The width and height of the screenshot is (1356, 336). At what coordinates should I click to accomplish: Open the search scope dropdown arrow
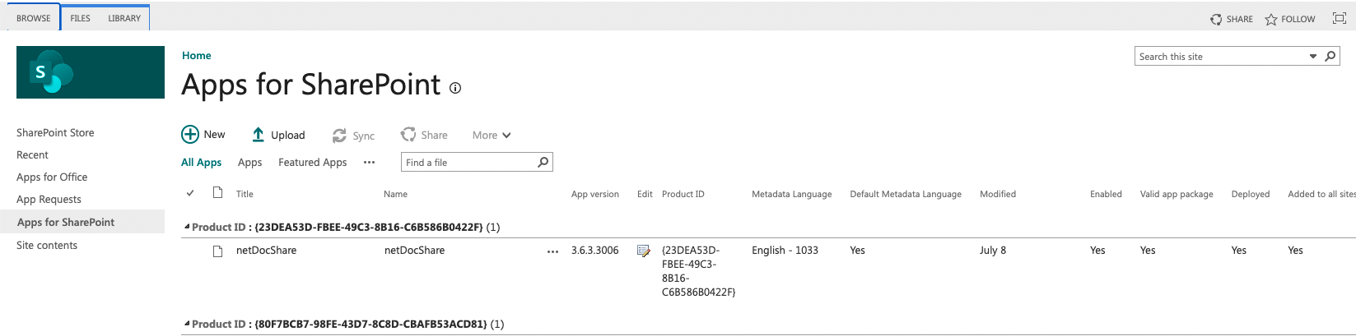click(1313, 56)
